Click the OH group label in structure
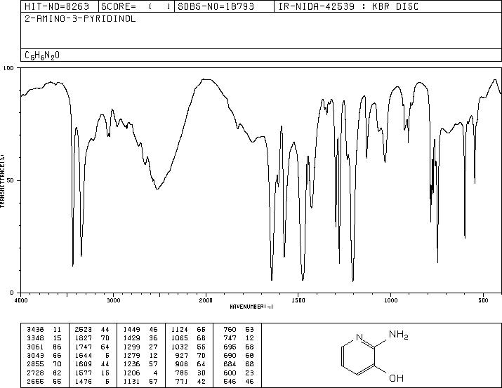 tap(396, 378)
